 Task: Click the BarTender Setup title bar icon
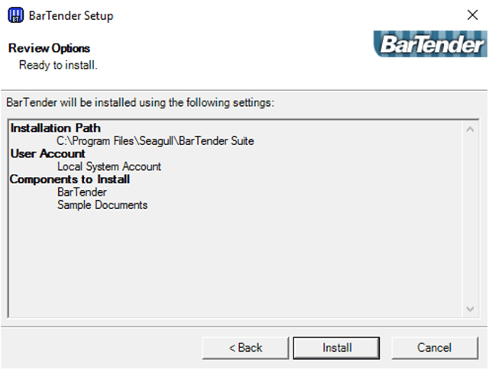tap(15, 15)
